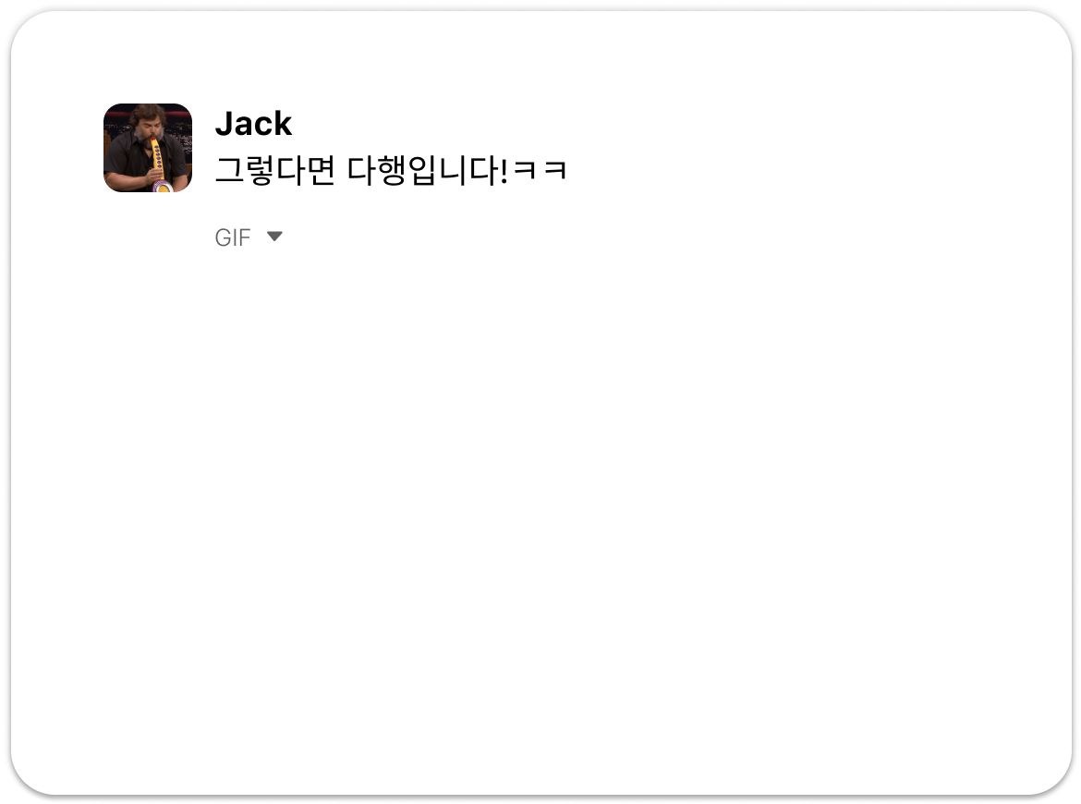Click Jack's profile avatar picture
The height and width of the screenshot is (804, 1081).
pos(148,148)
